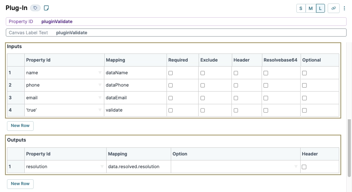Viewport: 352px width, 192px height.
Task: Click the validate mapping cell
Action: 135,110
